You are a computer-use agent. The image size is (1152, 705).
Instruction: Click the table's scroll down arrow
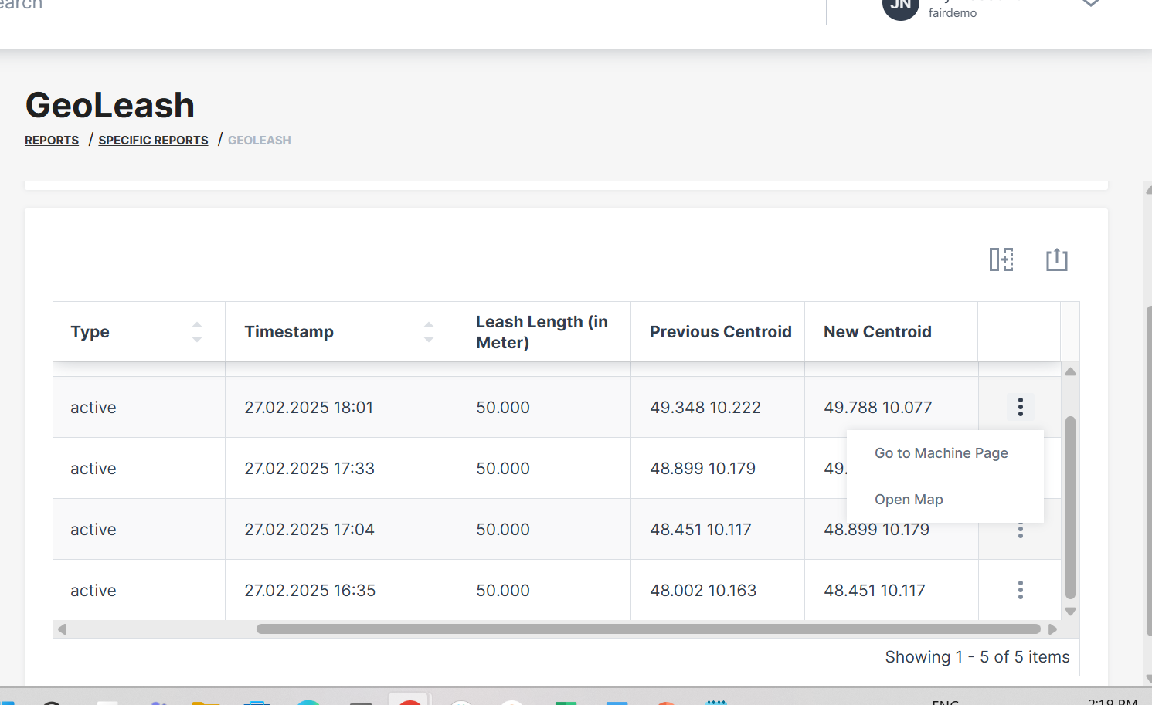pyautogui.click(x=1070, y=612)
